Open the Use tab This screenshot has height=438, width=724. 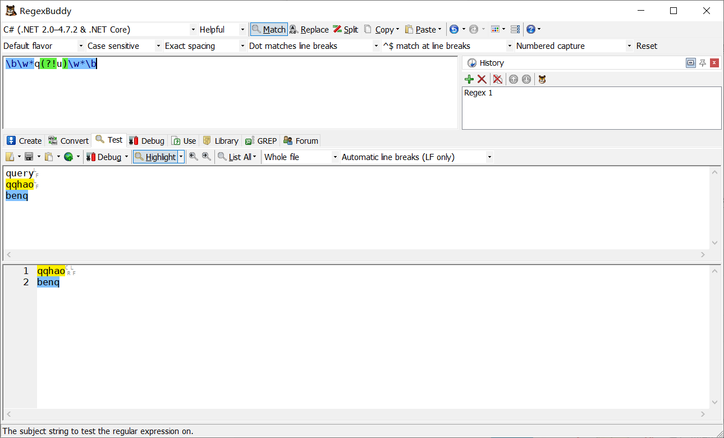click(x=184, y=140)
